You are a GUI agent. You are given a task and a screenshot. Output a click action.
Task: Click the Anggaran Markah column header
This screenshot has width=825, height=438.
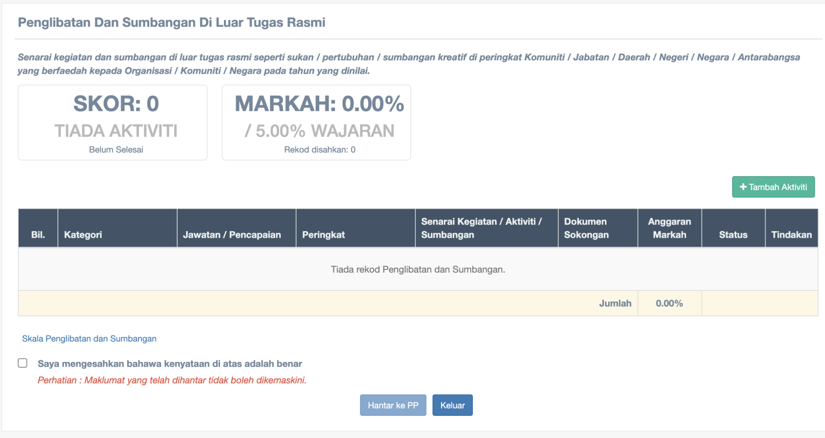[x=669, y=228]
